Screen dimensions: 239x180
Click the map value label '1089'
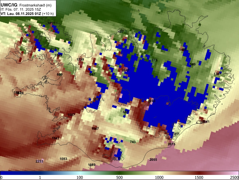[x=92, y=165]
